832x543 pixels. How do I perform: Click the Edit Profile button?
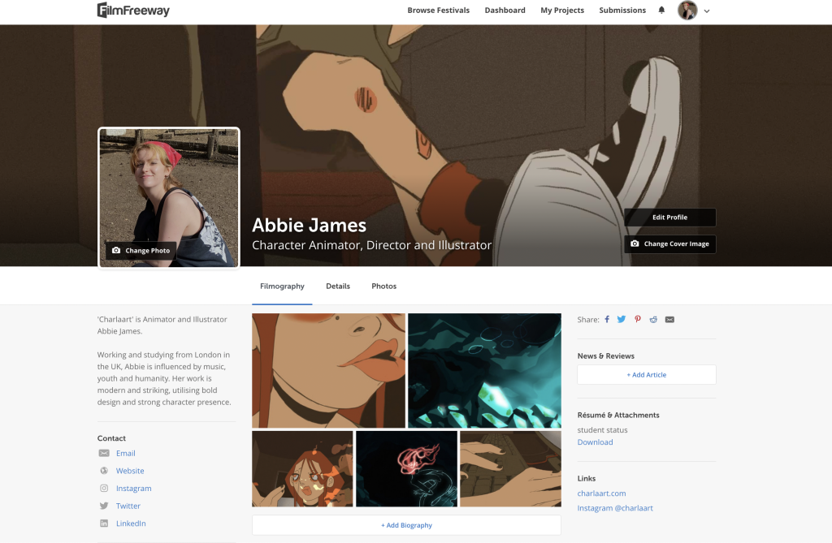[669, 218]
